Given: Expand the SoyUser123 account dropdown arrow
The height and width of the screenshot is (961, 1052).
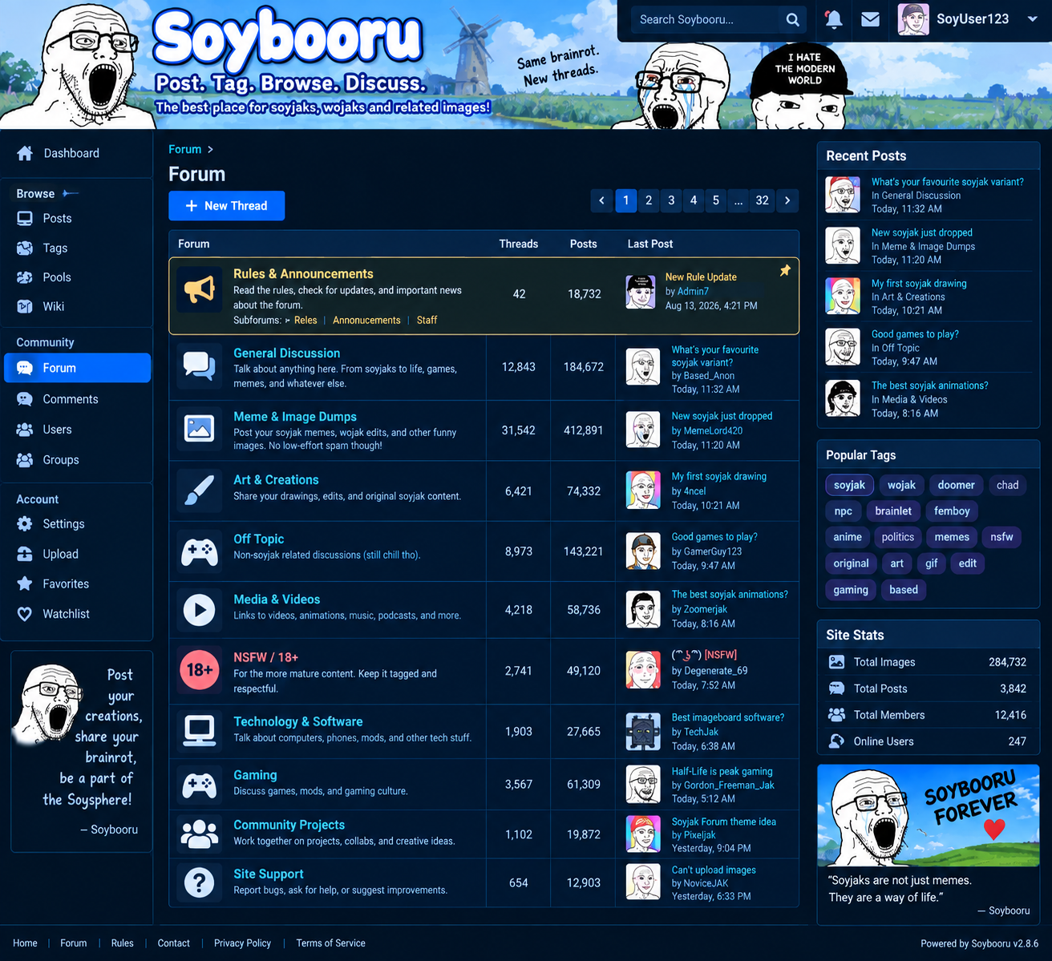Looking at the screenshot, I should [x=1032, y=19].
